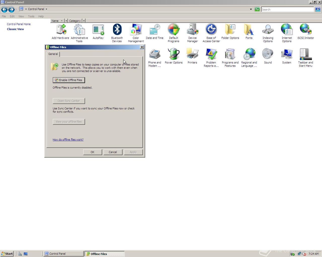Viewport: 322px width, 257px height.
Task: Click the Back navigation arrow
Action: point(4,10)
